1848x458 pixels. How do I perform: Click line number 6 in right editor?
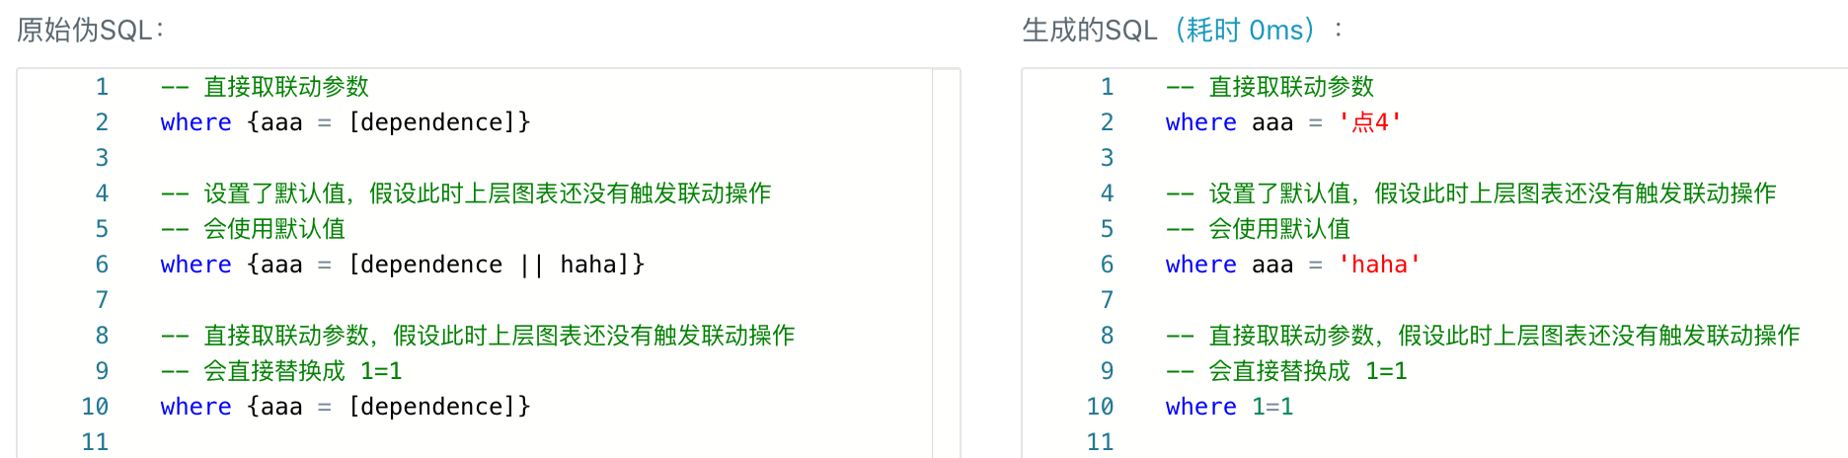tap(1107, 265)
